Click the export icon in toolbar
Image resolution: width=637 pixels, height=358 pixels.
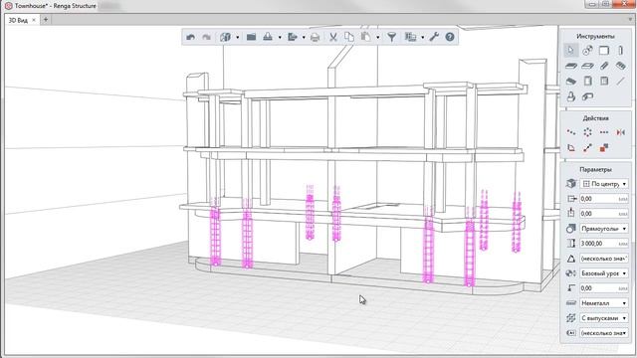292,37
